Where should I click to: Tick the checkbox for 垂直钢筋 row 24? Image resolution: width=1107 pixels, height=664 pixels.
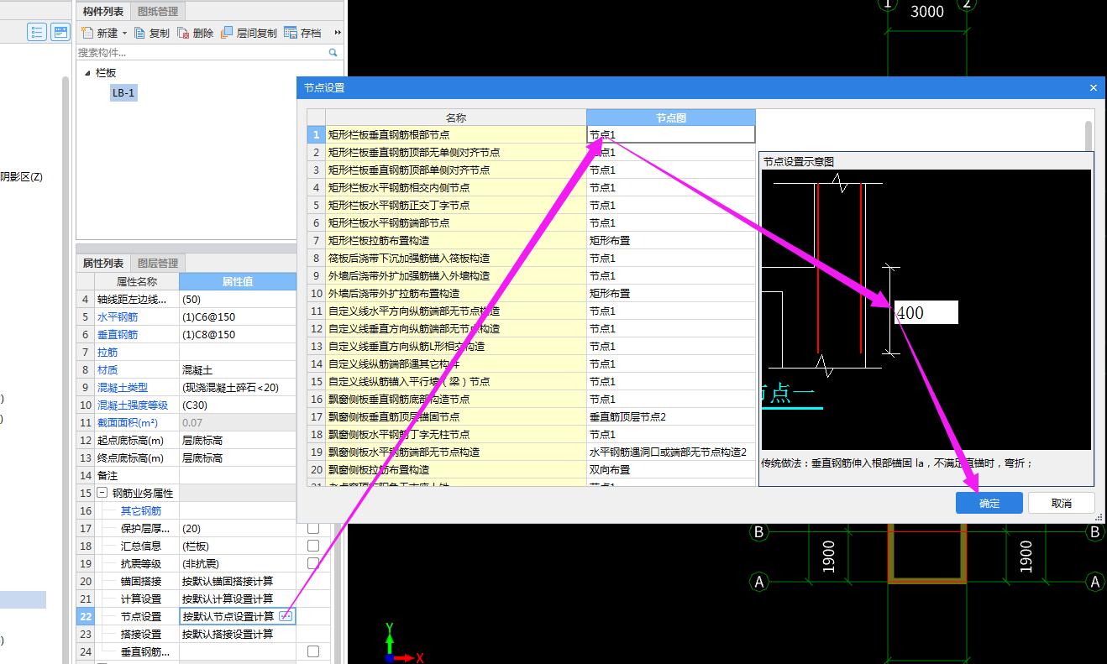pyautogui.click(x=313, y=651)
